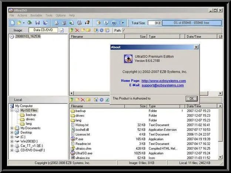
Task: Click the Burn CD/DVD Image icon
Action: tap(87, 23)
